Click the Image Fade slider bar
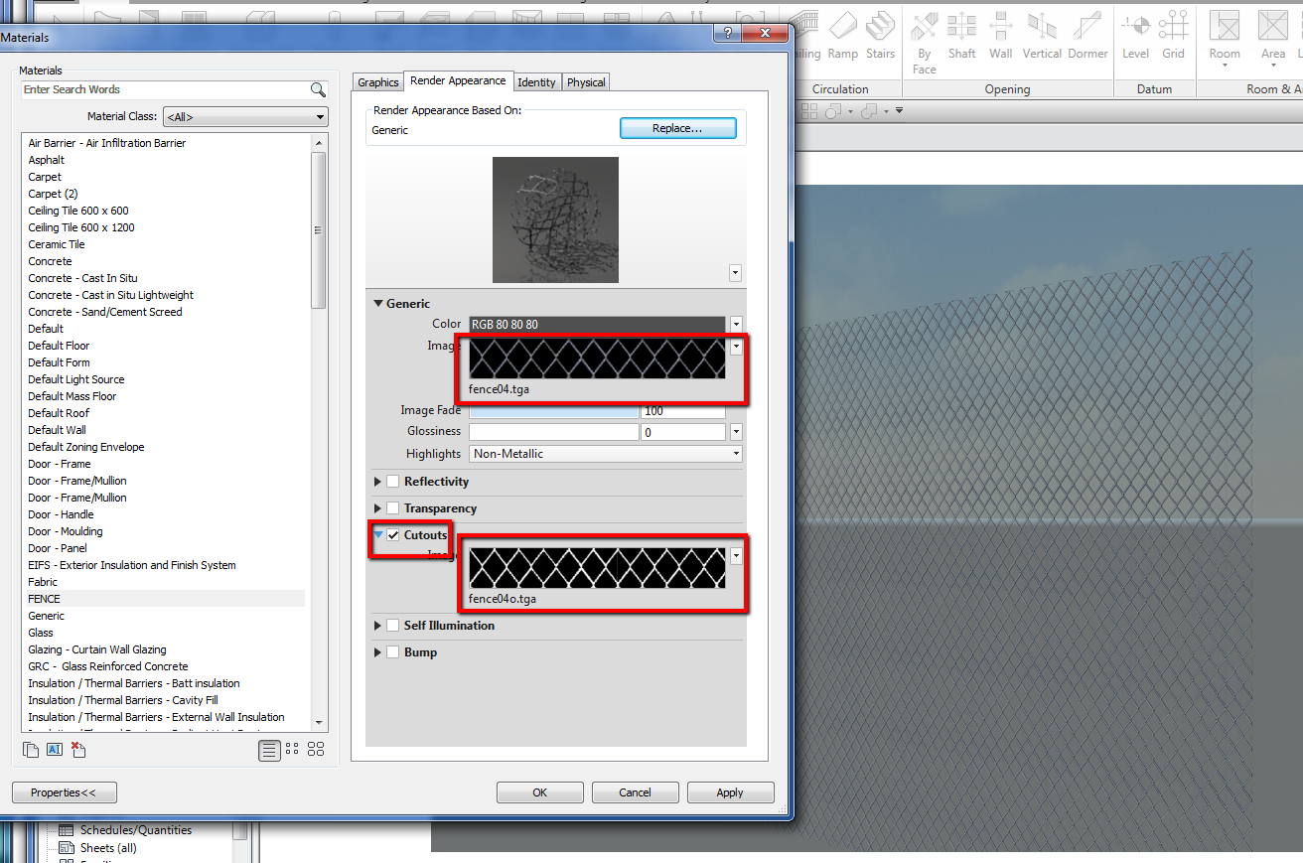The image size is (1303, 863). [554, 410]
